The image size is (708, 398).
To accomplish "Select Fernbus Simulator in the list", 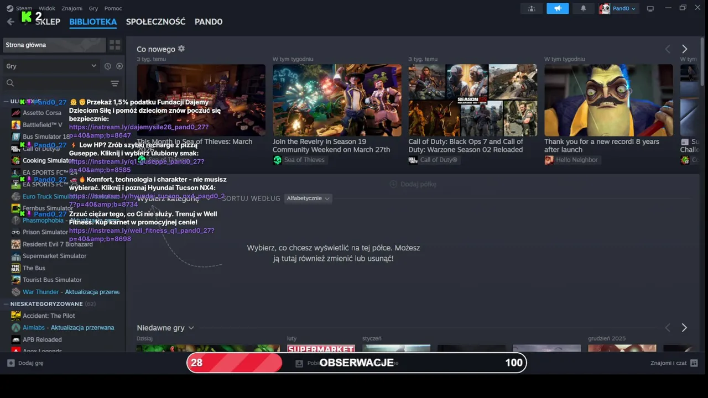I will 48,208.
